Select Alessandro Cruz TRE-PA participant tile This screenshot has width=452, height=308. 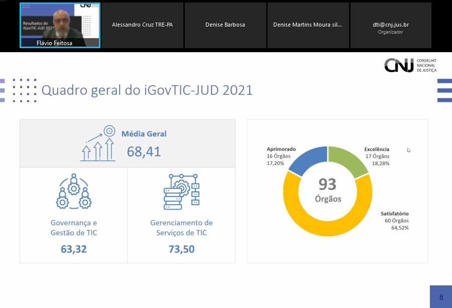143,25
